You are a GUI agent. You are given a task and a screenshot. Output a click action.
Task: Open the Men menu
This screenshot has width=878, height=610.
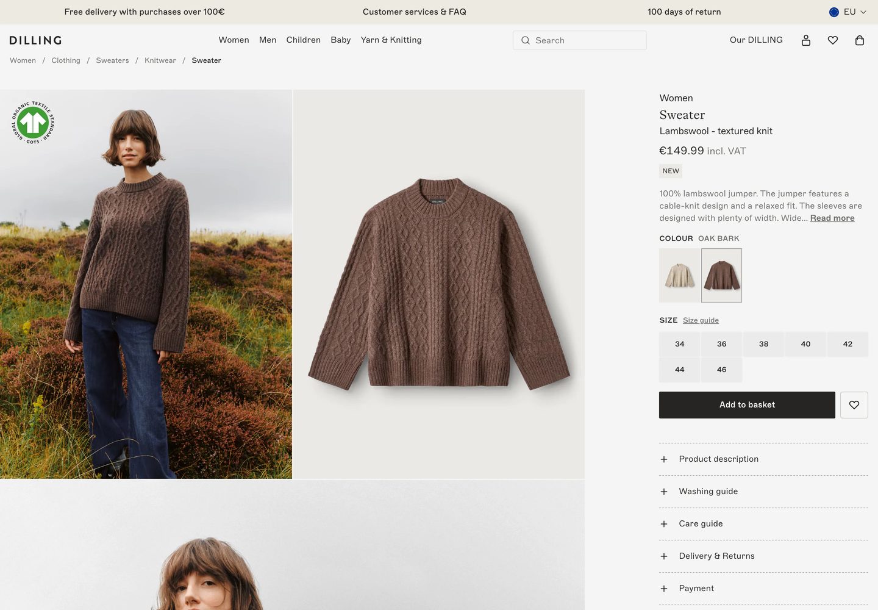(x=268, y=40)
